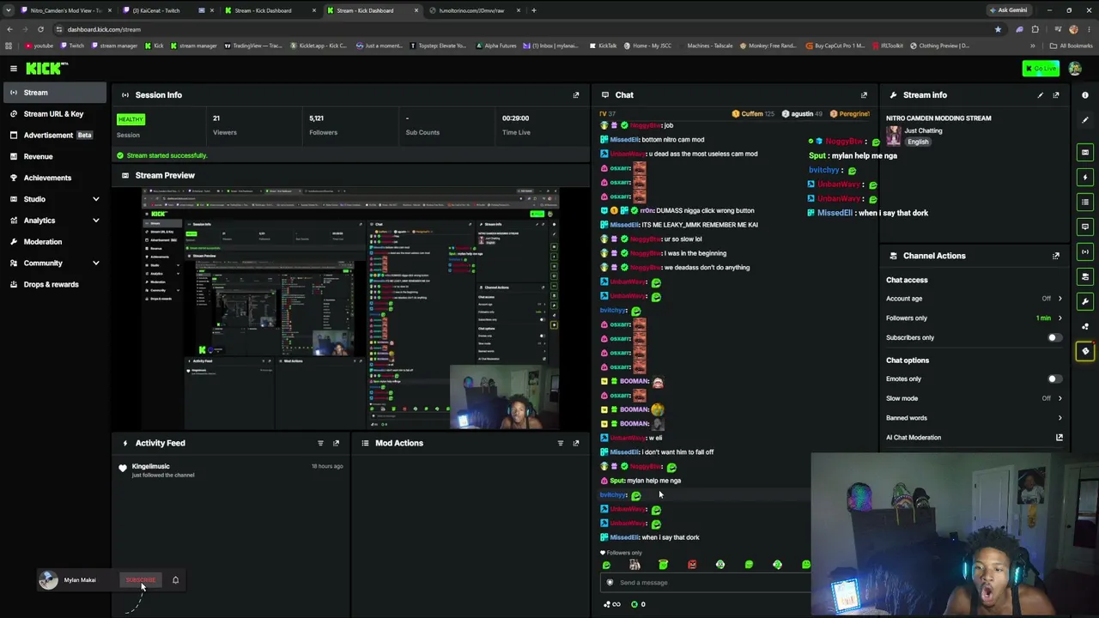Click the Kick logo

point(46,69)
